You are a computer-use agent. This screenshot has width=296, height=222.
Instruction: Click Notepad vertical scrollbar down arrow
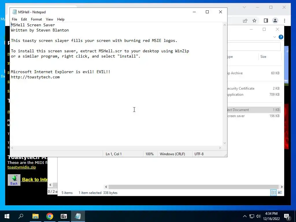[225, 143]
